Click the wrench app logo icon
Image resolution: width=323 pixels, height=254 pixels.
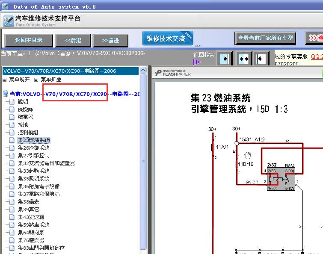pos(9,21)
